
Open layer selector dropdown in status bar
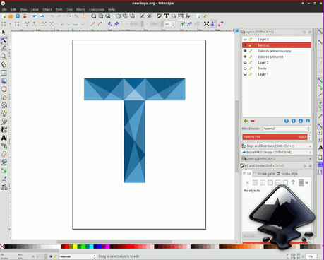pos(77,256)
